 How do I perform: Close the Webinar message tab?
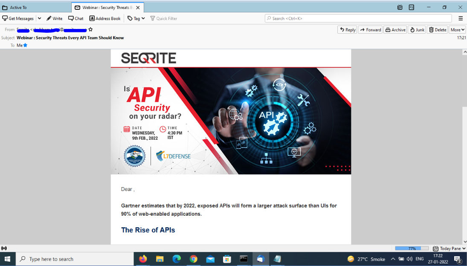point(138,7)
